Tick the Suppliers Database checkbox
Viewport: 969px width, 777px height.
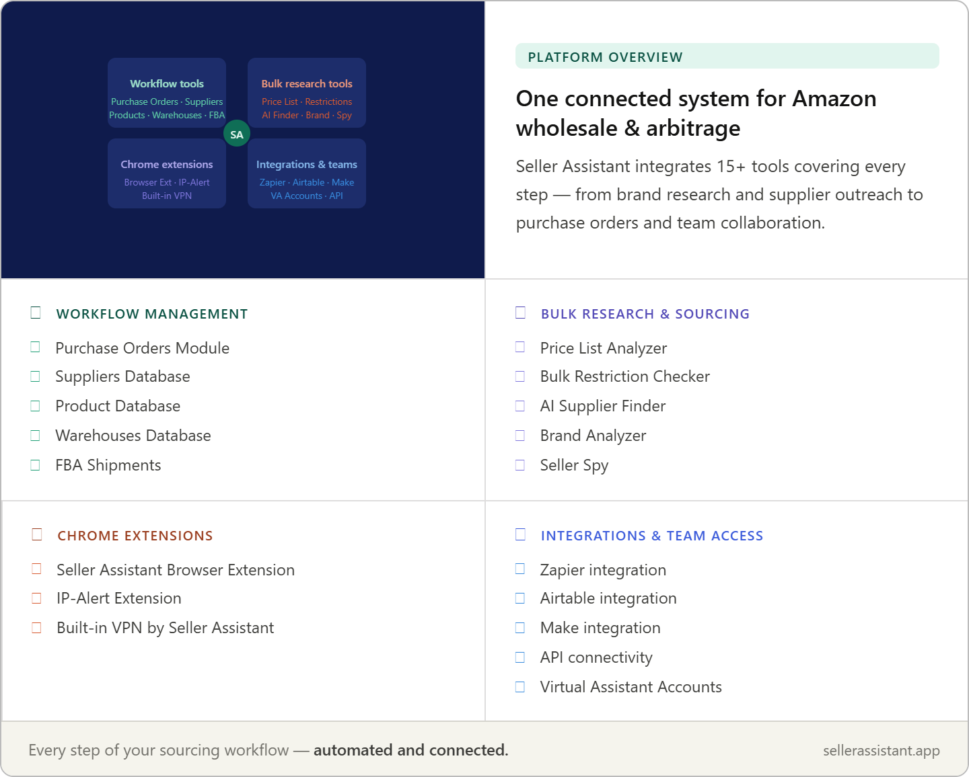point(36,376)
